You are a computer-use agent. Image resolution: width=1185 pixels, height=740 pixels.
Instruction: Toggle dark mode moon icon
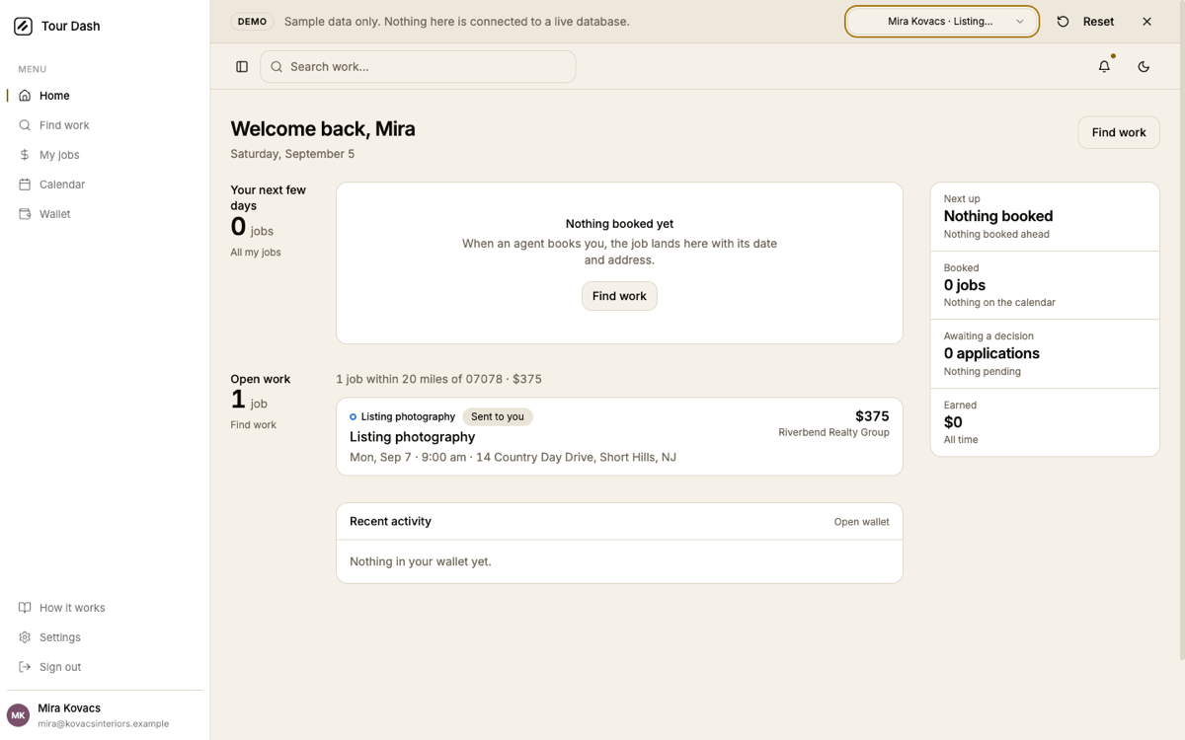(x=1144, y=67)
